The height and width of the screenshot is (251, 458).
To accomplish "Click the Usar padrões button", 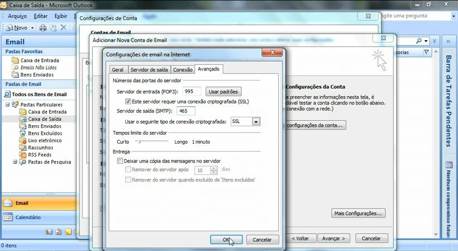I will pos(223,91).
